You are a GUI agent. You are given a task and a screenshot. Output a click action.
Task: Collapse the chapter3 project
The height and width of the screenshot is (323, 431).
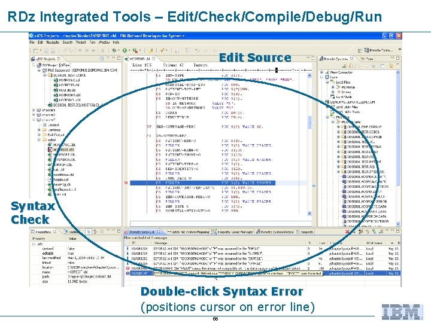[34, 120]
